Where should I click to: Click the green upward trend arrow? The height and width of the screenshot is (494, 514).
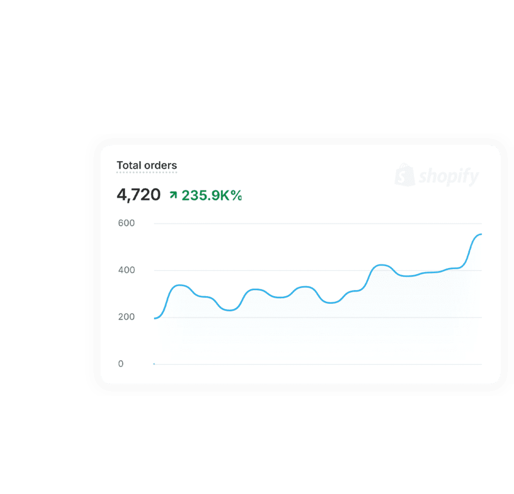point(173,195)
